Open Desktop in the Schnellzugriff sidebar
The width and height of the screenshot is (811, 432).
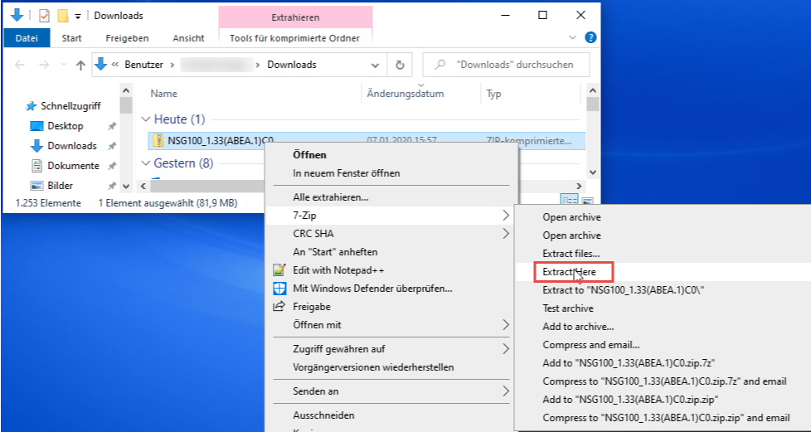click(66, 126)
